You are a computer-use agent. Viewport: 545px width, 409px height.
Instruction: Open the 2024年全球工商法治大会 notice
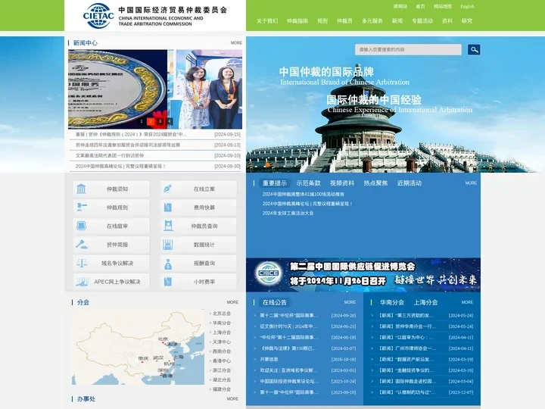pyautogui.click(x=288, y=213)
